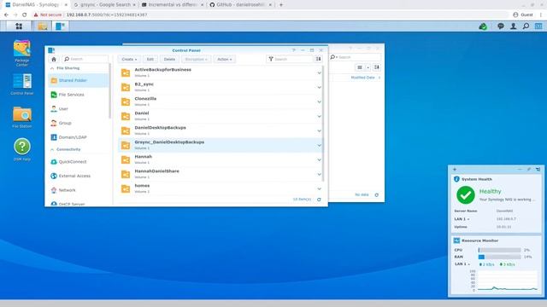Reload the browser page

(25, 14)
